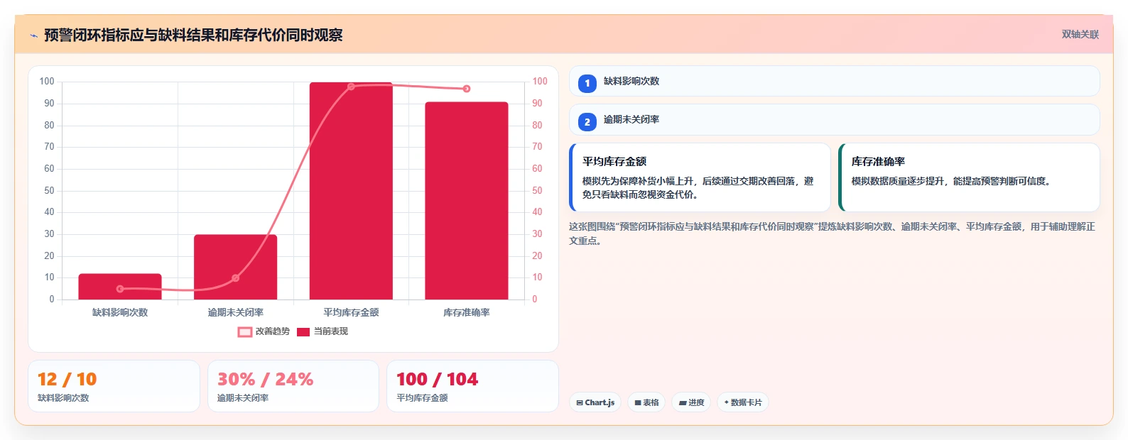
Task: Click the trend line point above 平均库存金额
Action: tap(351, 87)
